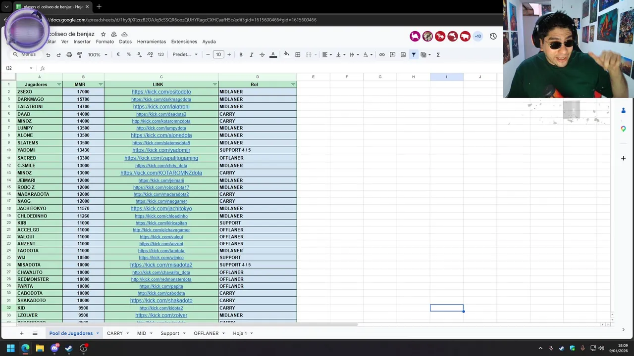Open the horizontal align dropdown
The image size is (634, 356).
pyautogui.click(x=327, y=55)
